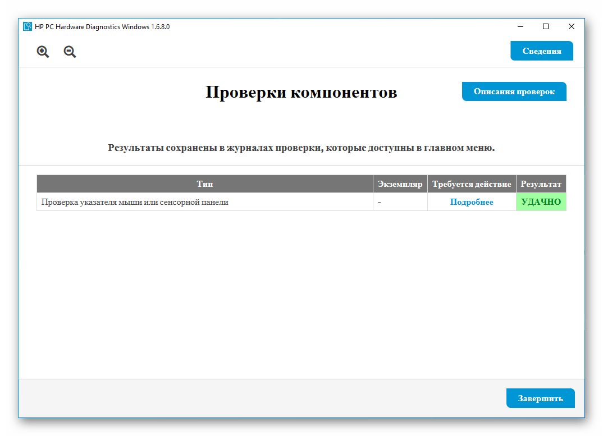Click the zoom in magnifier icon
Image resolution: width=603 pixels, height=436 pixels.
(x=43, y=52)
